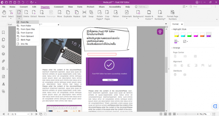Insert a Blank Page
Image resolution: width=219 pixels, height=116 pixels.
coord(27,40)
